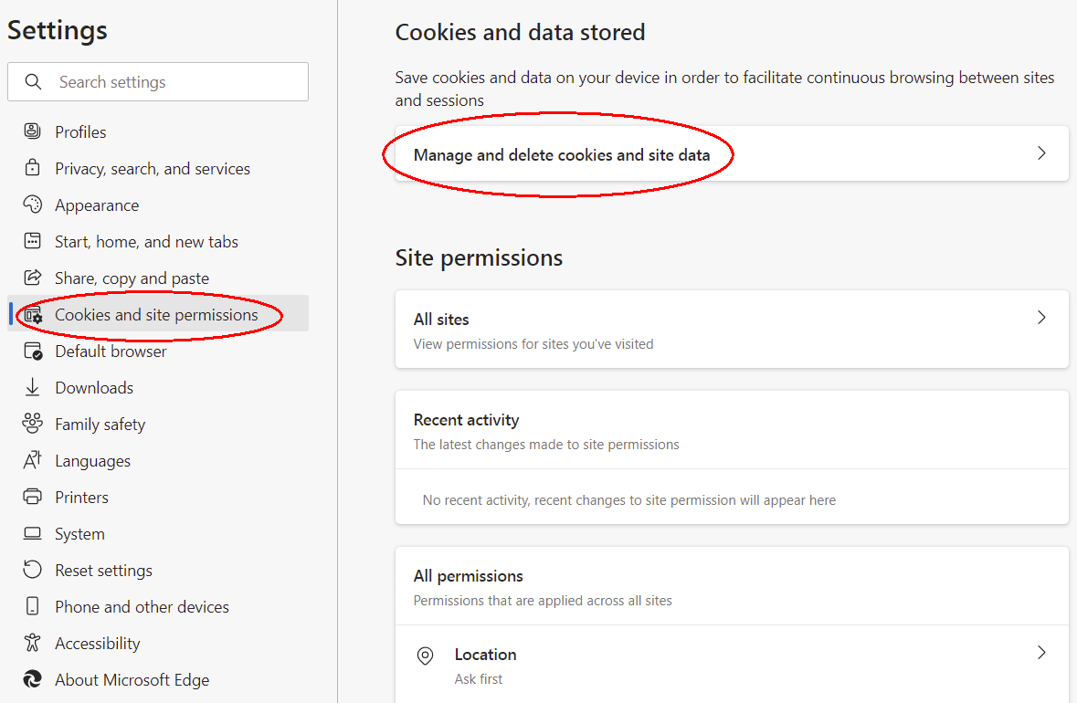Screen dimensions: 1077x703
Task: Expand Manage and delete cookies chevron
Action: 1041,153
